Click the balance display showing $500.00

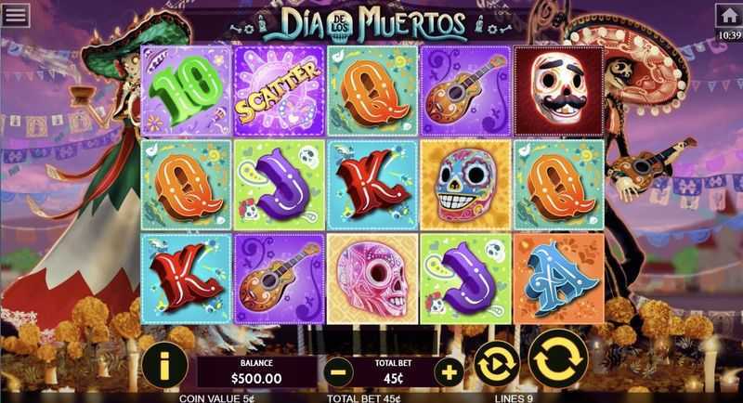pos(256,372)
